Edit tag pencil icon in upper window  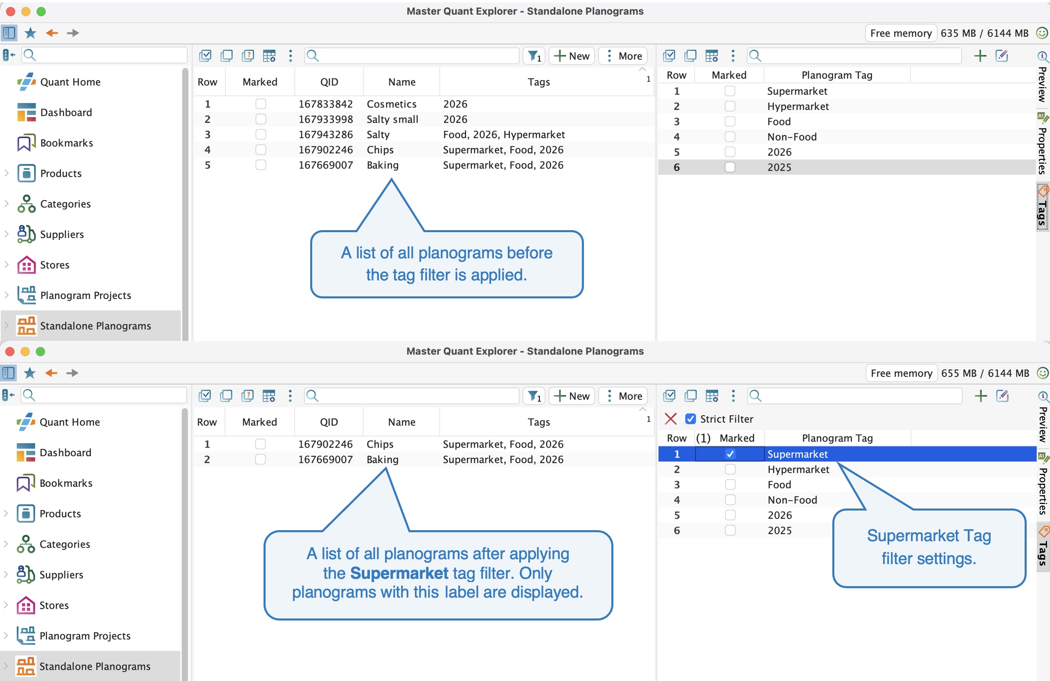coord(1002,56)
